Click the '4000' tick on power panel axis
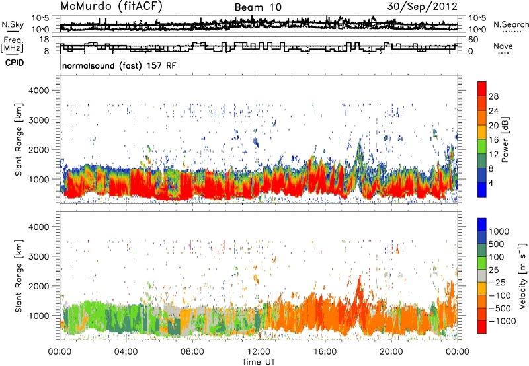 coord(39,91)
